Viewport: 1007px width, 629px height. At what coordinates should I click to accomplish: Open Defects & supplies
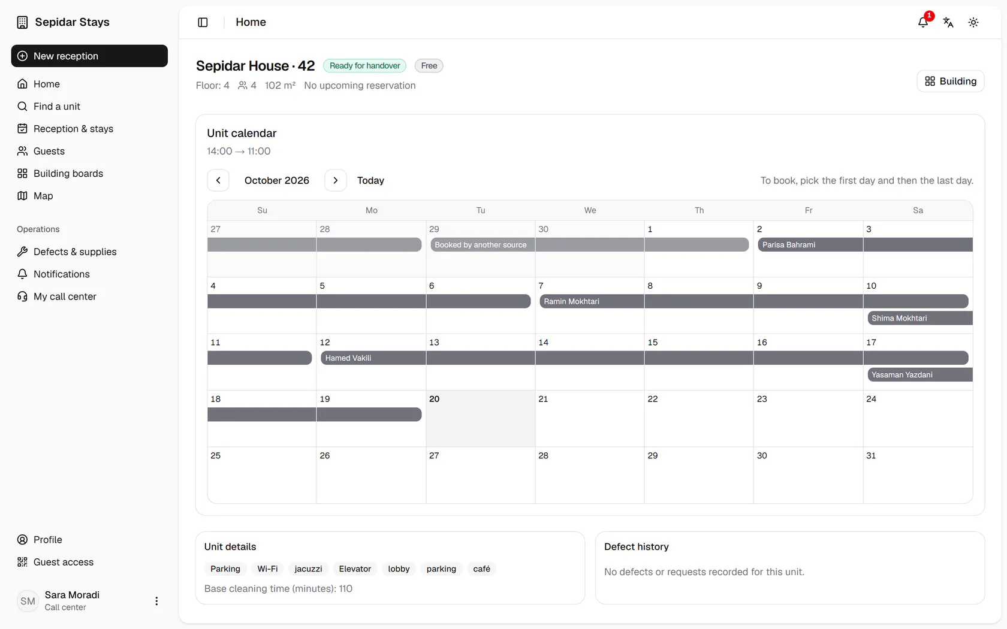coord(89,252)
